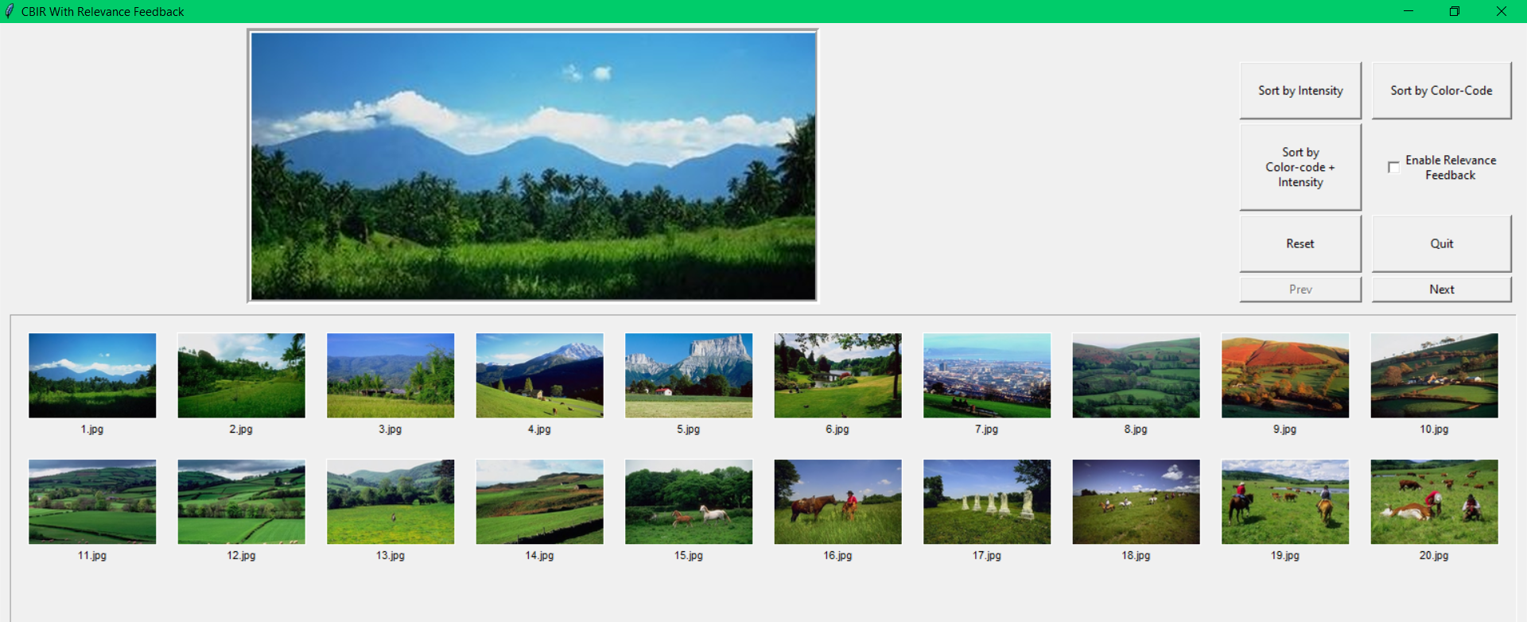Open the 17.jpg gravestones thumbnail
The width and height of the screenshot is (1527, 622).
tap(987, 502)
